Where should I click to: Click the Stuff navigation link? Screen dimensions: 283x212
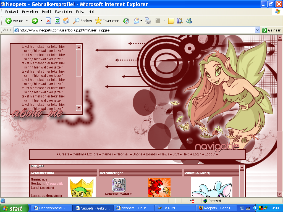[x=176, y=154]
